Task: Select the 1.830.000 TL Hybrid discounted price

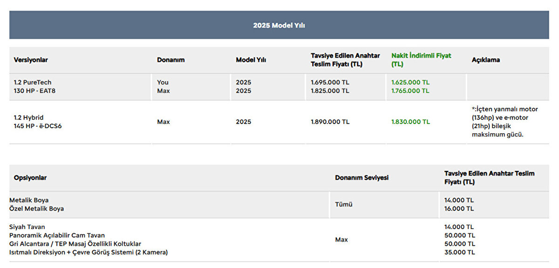Action: click(x=410, y=122)
